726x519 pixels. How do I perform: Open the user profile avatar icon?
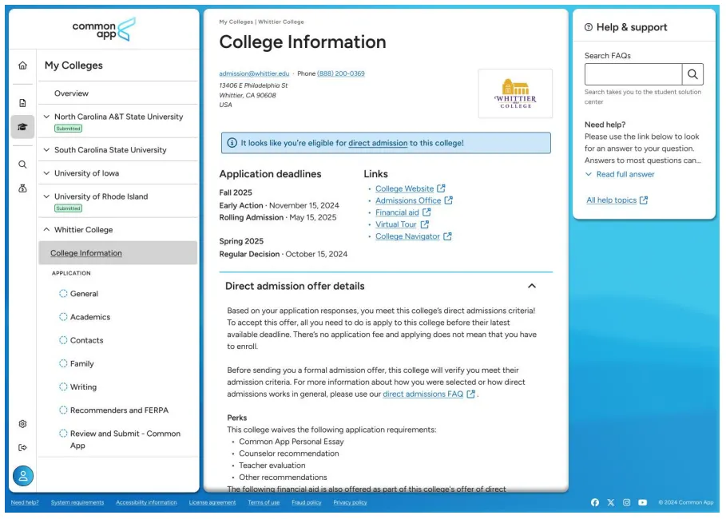tap(23, 476)
